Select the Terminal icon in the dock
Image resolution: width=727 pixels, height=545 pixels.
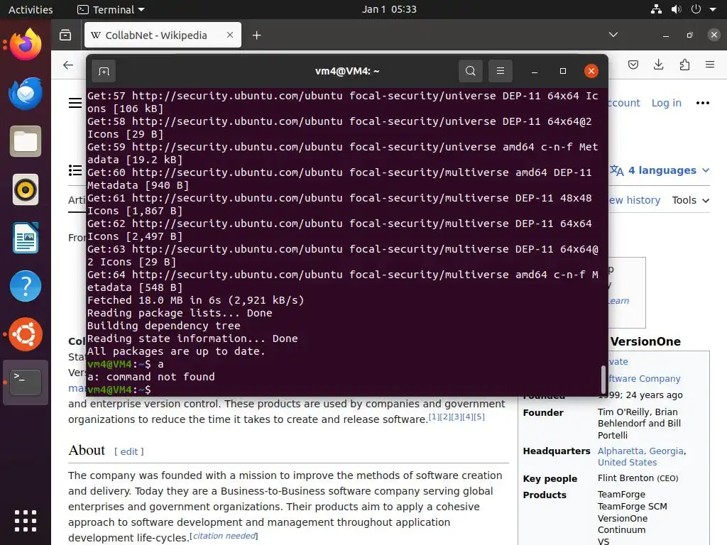point(26,382)
